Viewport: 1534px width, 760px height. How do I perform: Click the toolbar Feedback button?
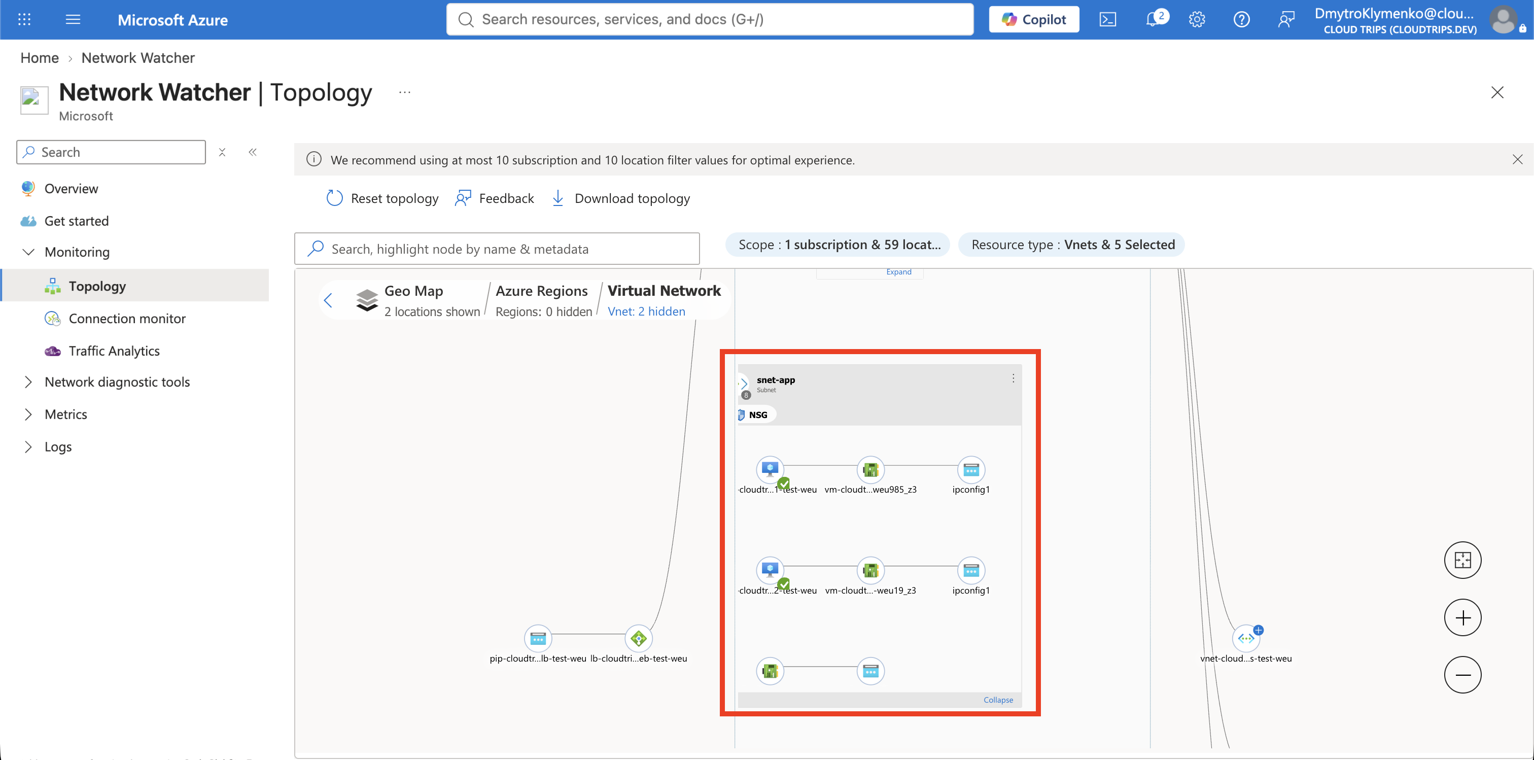[x=494, y=198]
